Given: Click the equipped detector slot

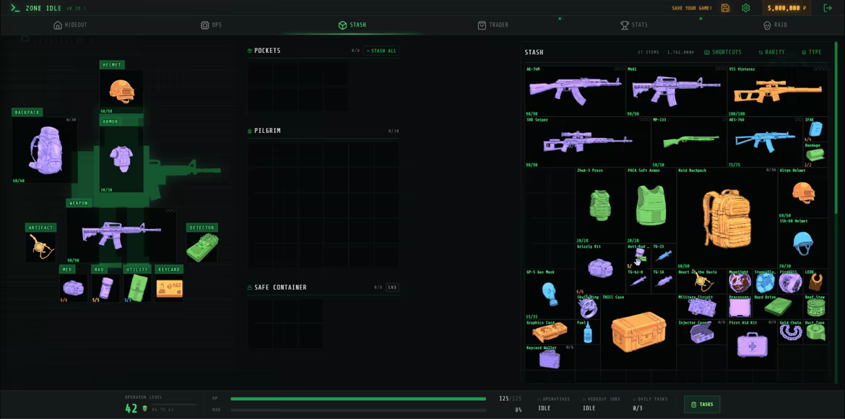Looking at the screenshot, I should pyautogui.click(x=202, y=247).
